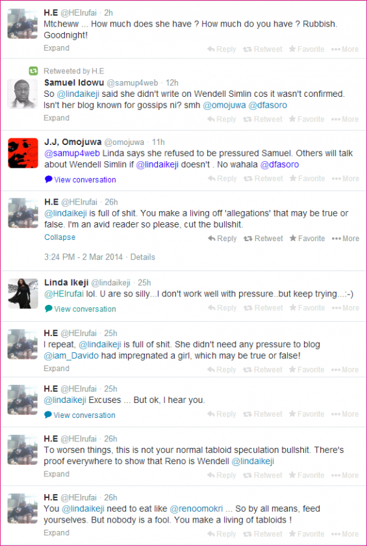Click the green retweeted-by icon above Samuel Idowu
This screenshot has width=367, height=546.
point(33,71)
